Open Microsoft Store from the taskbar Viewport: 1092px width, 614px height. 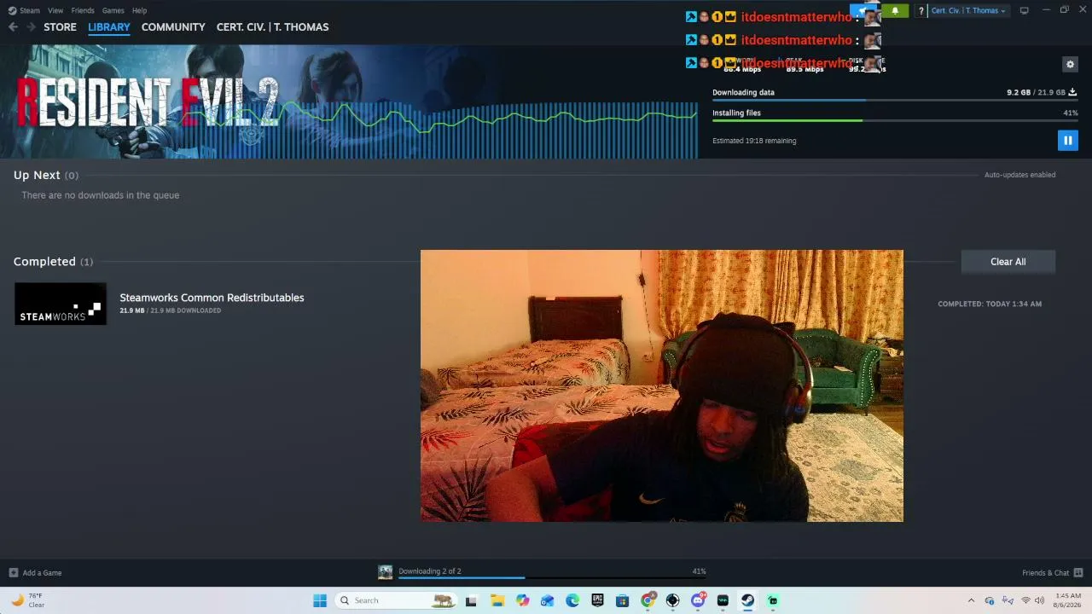tap(623, 600)
